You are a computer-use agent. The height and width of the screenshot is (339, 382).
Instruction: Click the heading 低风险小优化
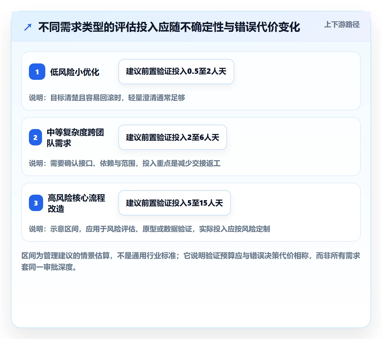pyautogui.click(x=75, y=72)
